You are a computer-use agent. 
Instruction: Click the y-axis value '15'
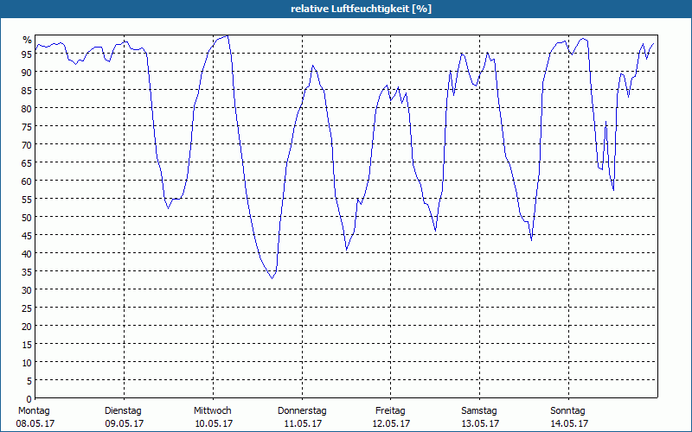pyautogui.click(x=27, y=344)
